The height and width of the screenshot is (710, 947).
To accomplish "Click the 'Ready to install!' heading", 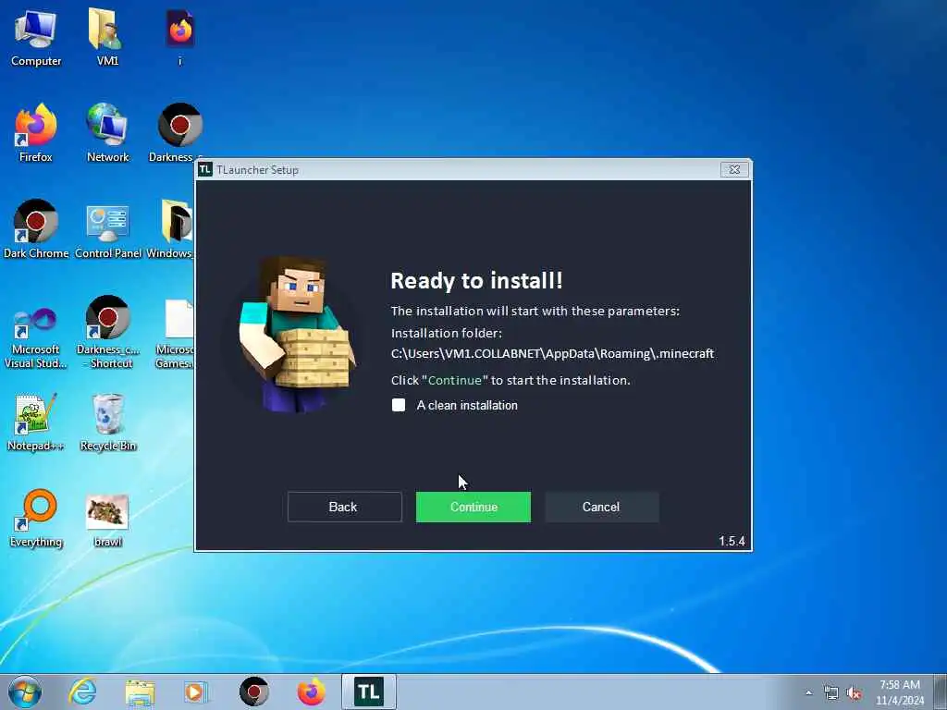I will [x=476, y=281].
